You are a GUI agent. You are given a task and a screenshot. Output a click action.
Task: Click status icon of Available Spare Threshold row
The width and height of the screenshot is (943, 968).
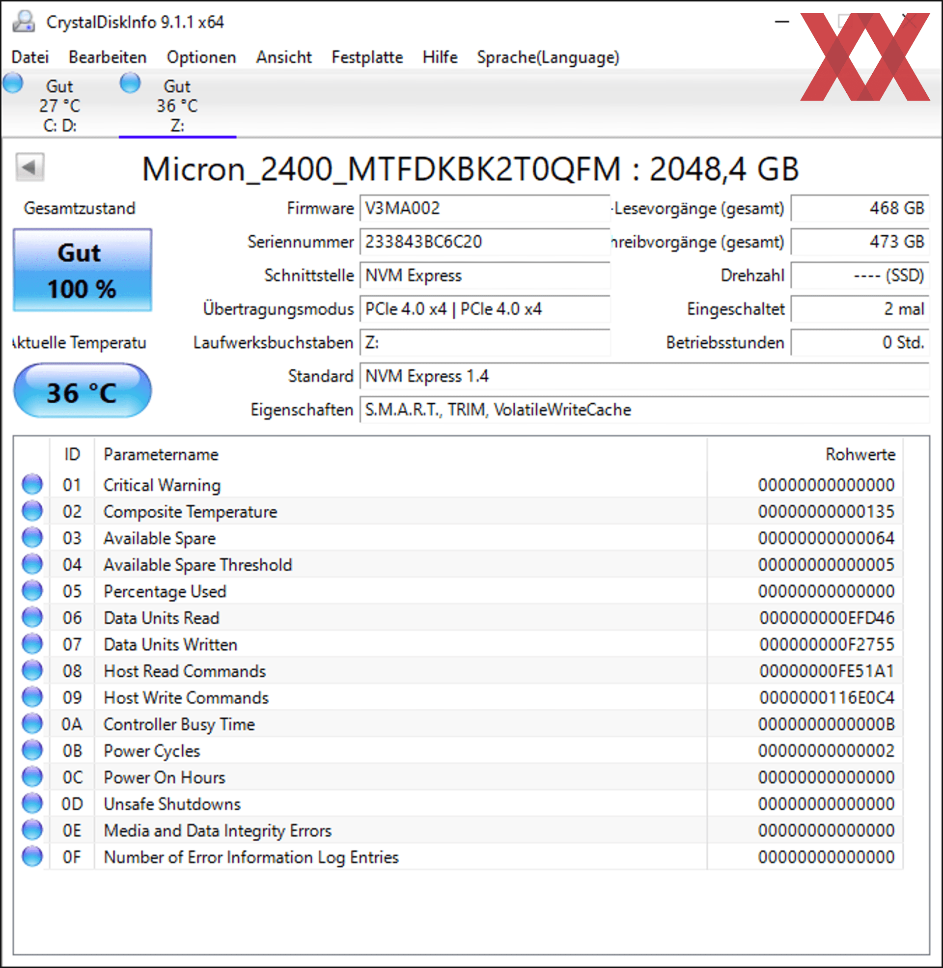(x=32, y=564)
